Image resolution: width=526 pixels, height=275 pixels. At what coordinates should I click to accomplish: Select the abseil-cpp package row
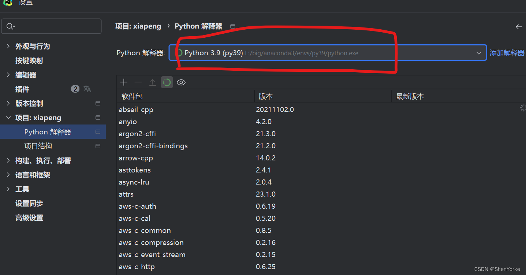(321, 109)
